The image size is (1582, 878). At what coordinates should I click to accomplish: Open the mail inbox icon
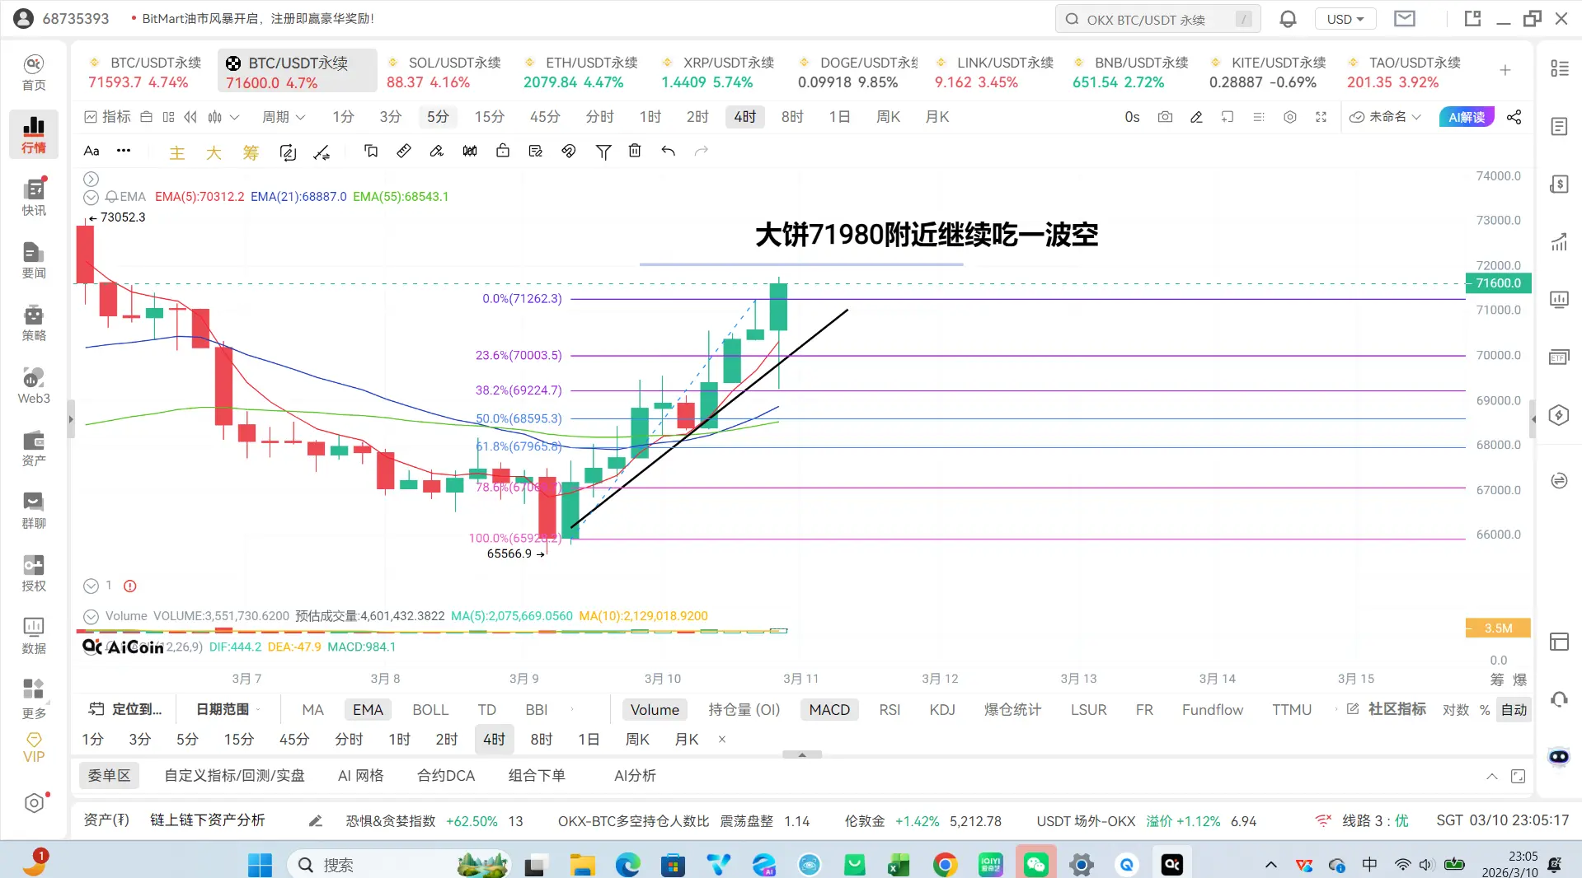1405,19
